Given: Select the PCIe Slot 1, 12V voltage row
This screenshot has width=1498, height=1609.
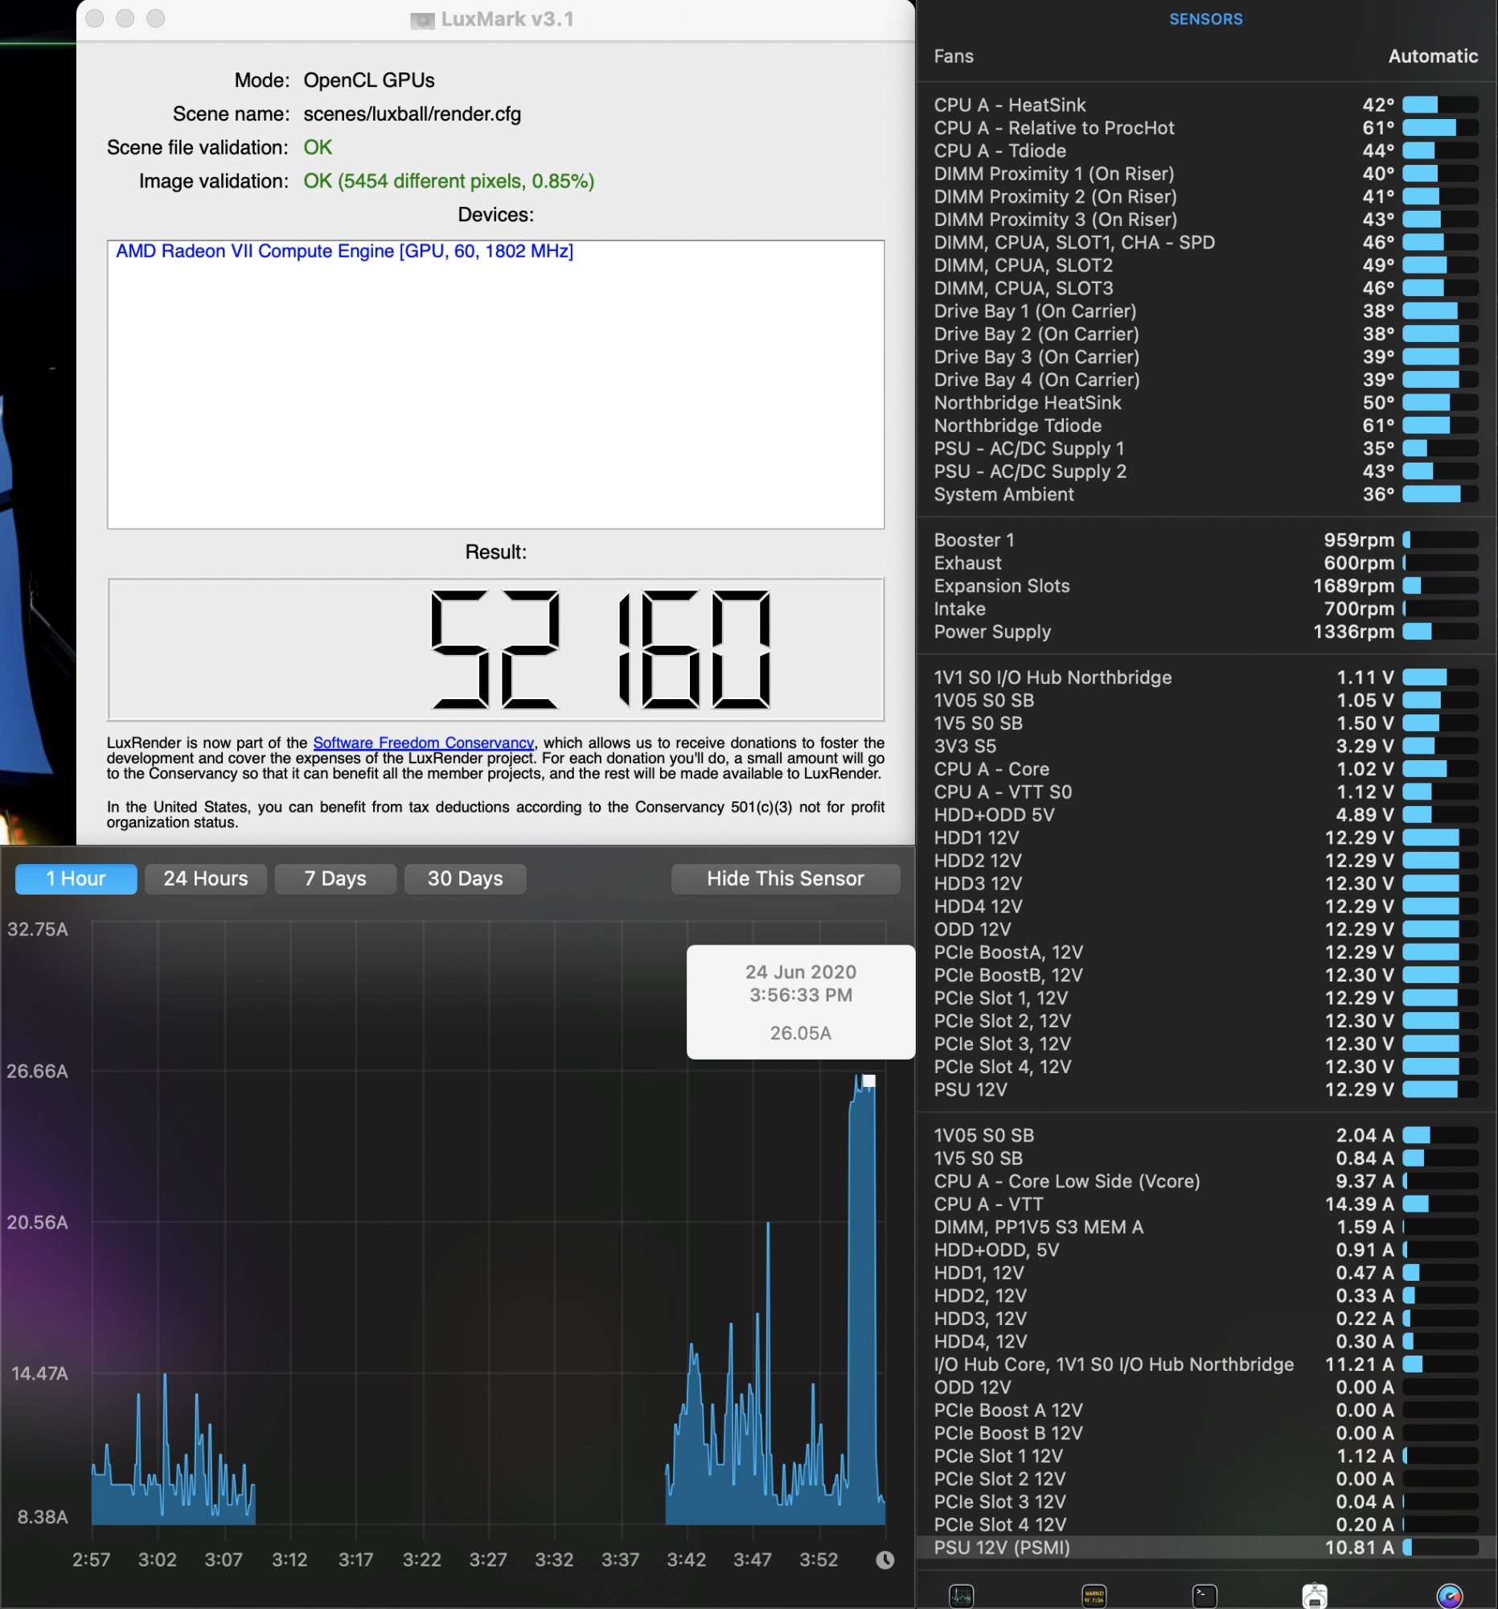Looking at the screenshot, I should tap(1206, 998).
